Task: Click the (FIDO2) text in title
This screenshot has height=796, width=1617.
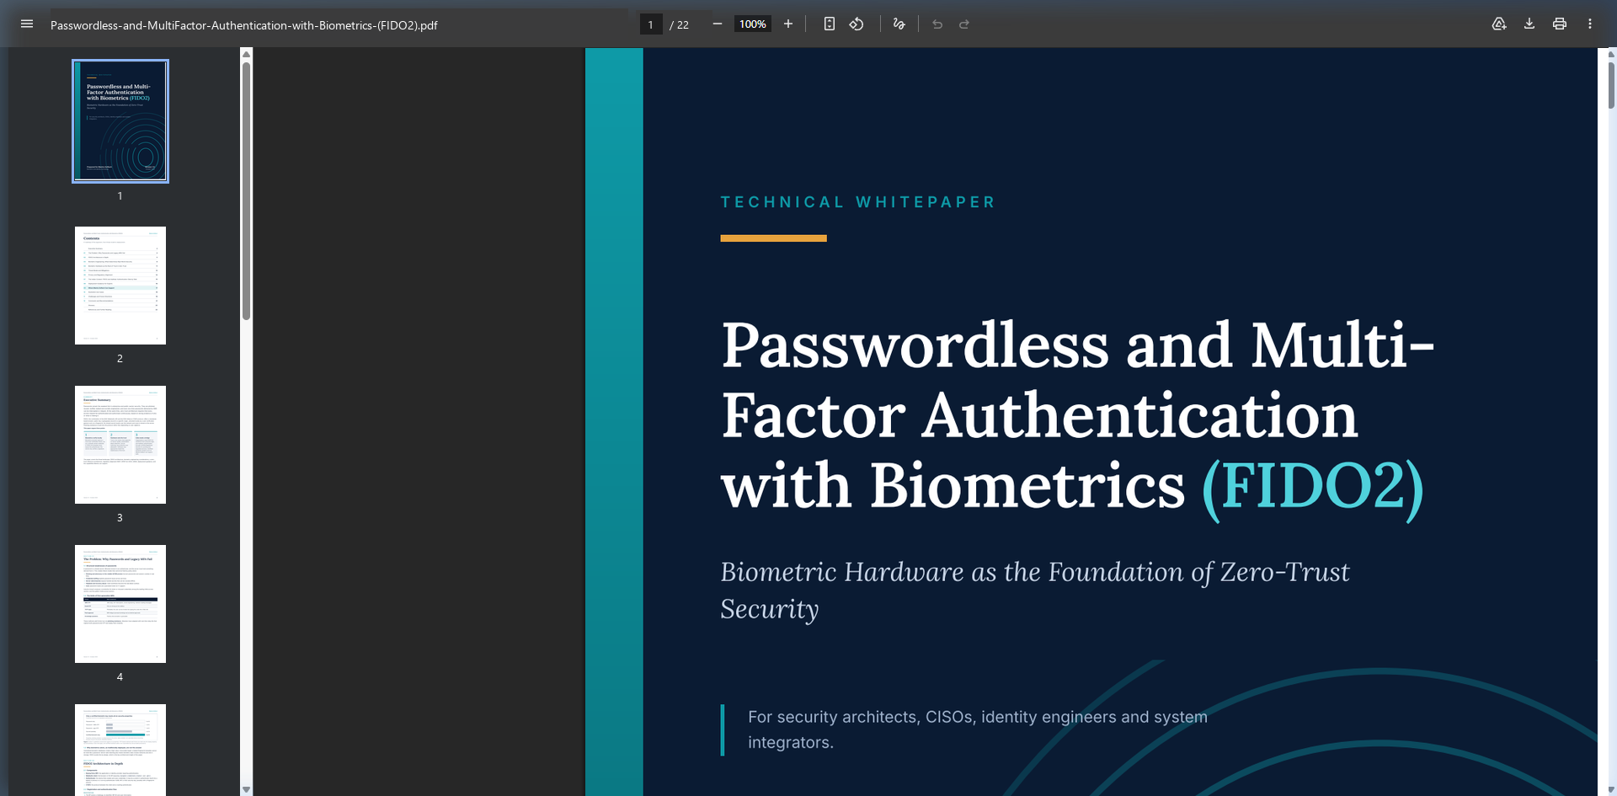Action: (x=1312, y=486)
